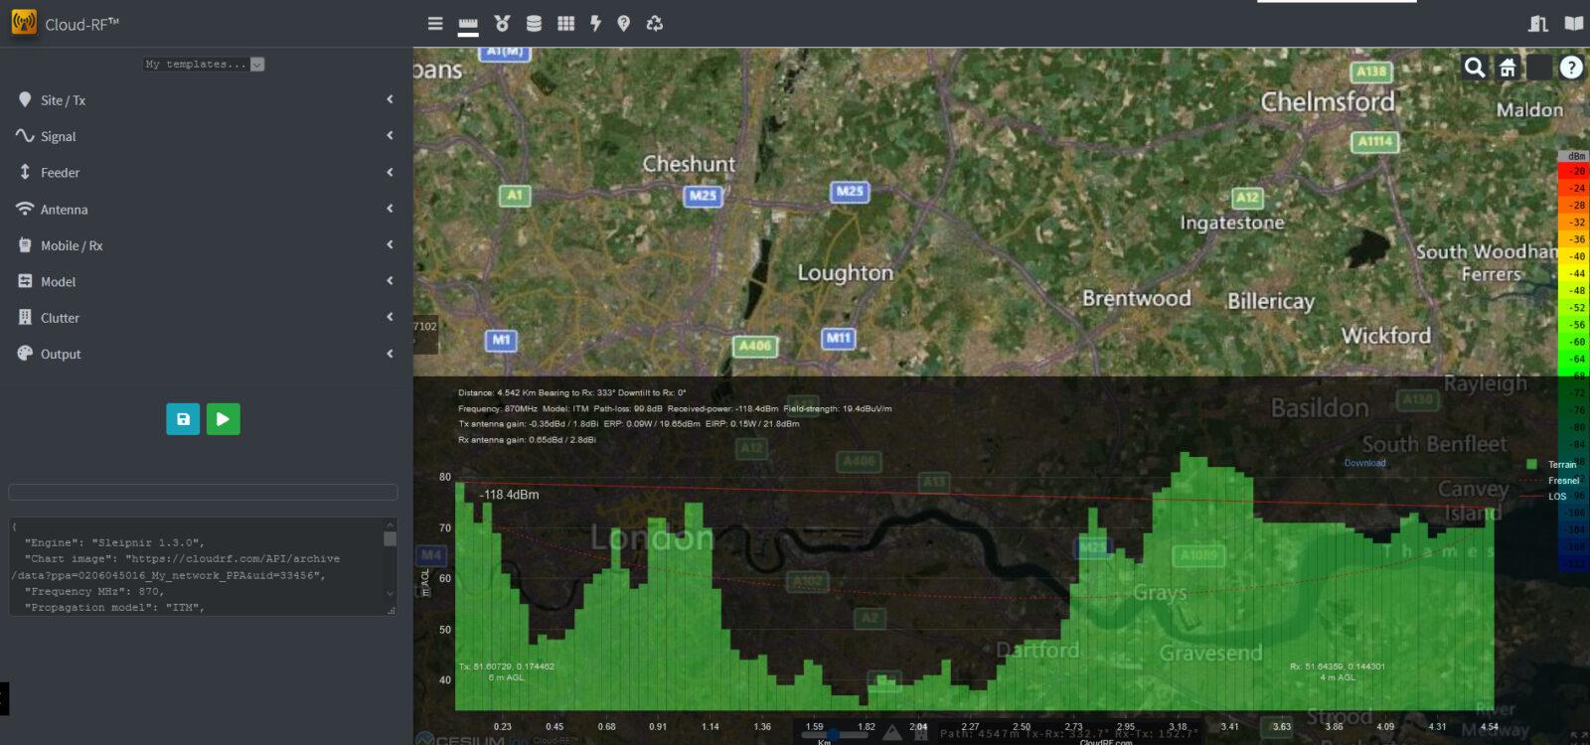Open the documentation book icon

click(x=1573, y=24)
